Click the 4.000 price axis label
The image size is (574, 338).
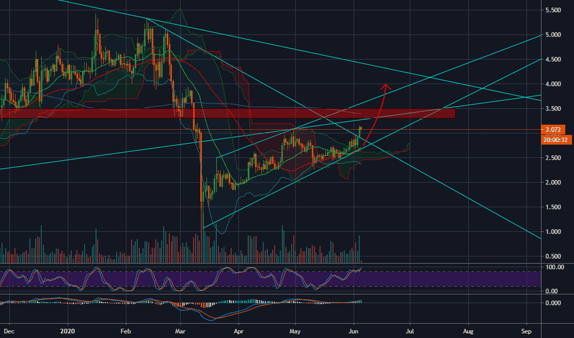click(x=553, y=84)
